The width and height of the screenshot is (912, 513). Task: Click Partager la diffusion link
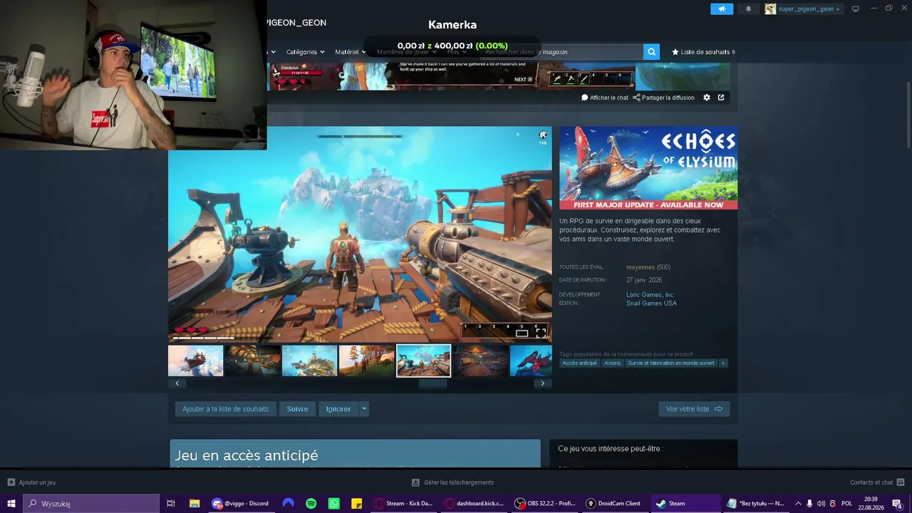click(x=663, y=98)
